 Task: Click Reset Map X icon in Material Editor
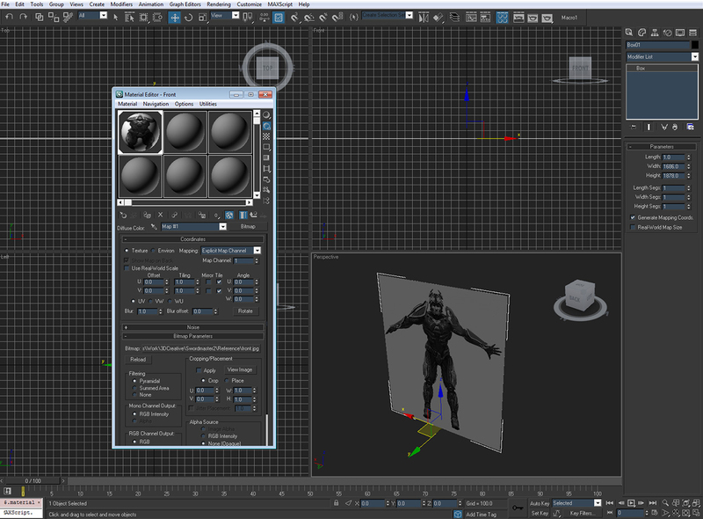point(160,215)
